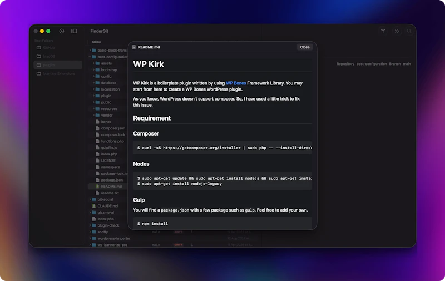Click the Name column header

96,42
